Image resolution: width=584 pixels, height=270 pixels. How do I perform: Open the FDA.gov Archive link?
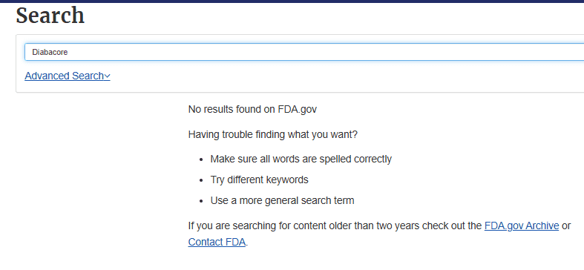(522, 225)
